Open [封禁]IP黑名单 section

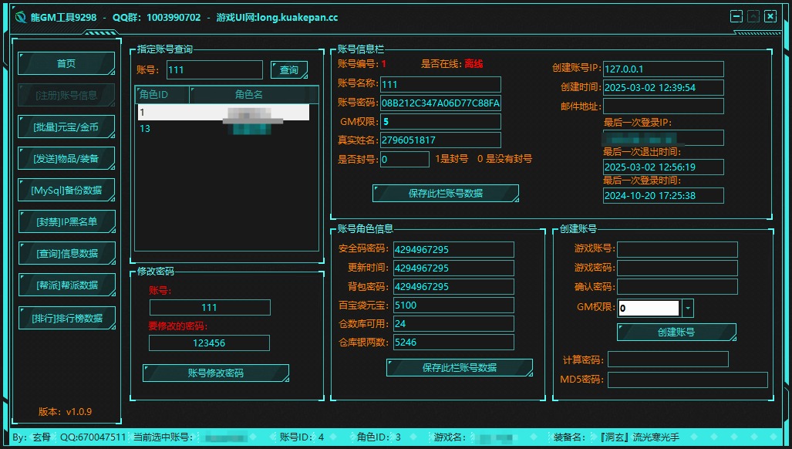66,221
